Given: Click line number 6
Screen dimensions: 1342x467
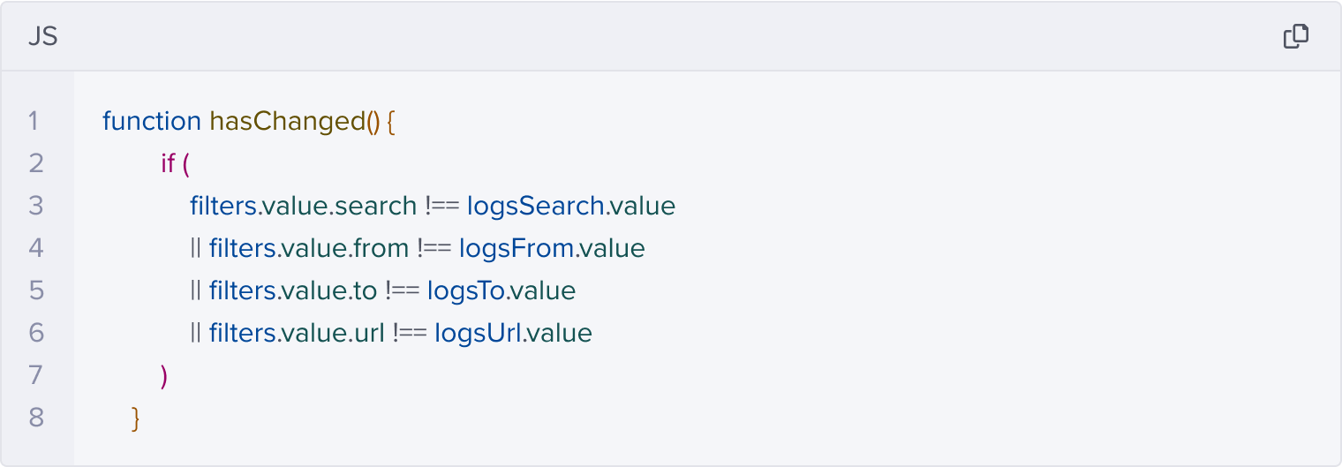Looking at the screenshot, I should pos(36,333).
